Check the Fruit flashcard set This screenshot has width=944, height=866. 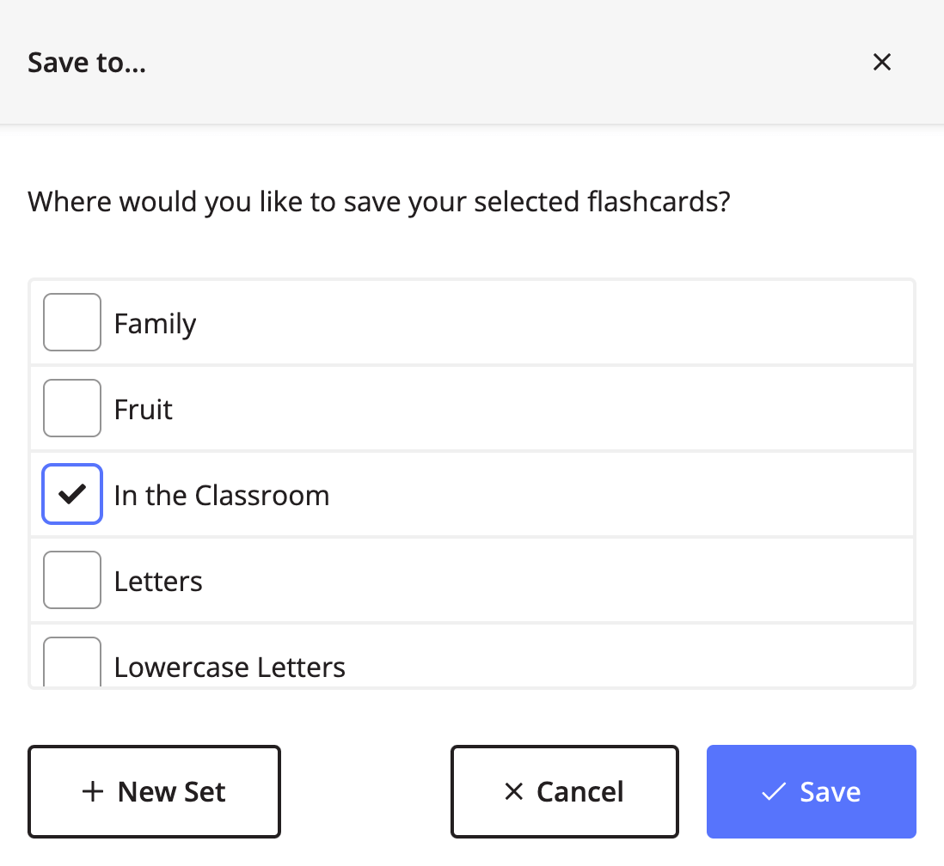(71, 408)
